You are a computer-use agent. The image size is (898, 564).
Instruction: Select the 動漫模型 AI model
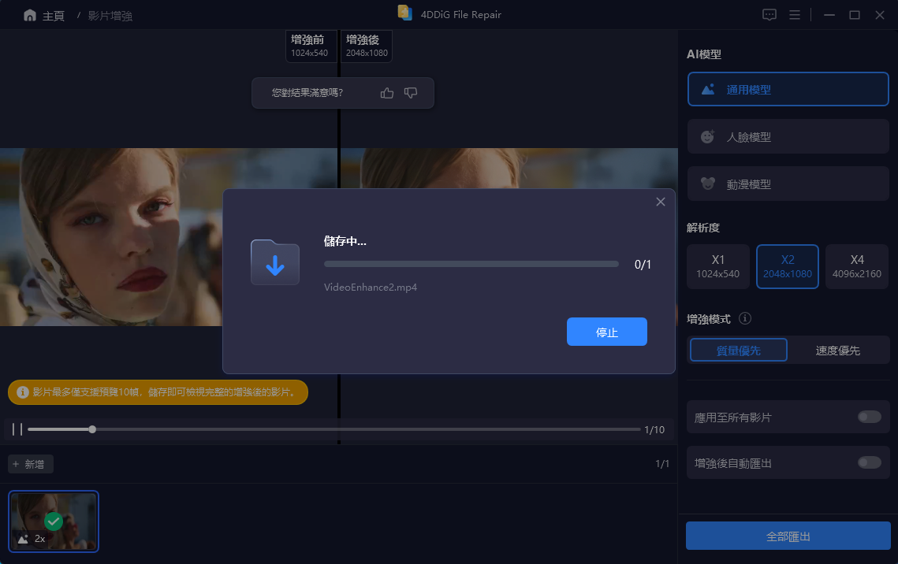point(788,184)
